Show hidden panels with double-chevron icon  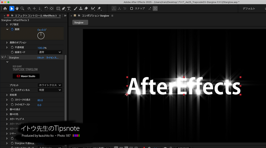[65, 16]
